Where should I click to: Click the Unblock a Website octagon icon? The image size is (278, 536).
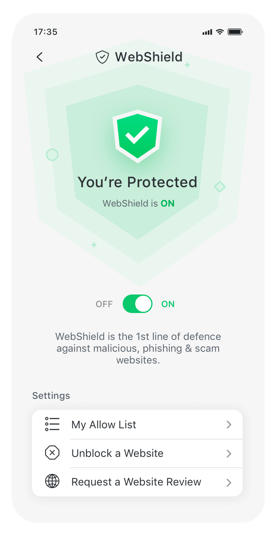point(52,453)
